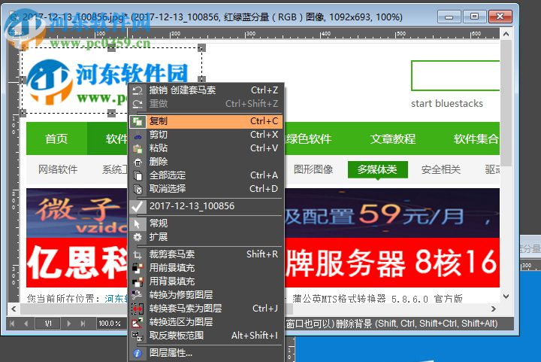The height and width of the screenshot is (362, 541).
Task: Click the 文章教程 navigation link
Action: (393, 139)
